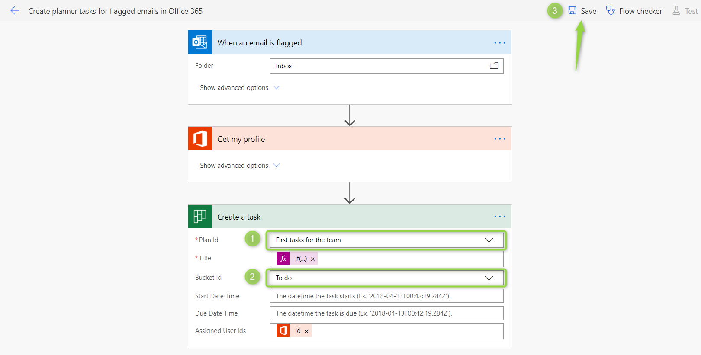Image resolution: width=701 pixels, height=355 pixels.
Task: Click the Office icon on Get my profile
Action: click(x=200, y=138)
